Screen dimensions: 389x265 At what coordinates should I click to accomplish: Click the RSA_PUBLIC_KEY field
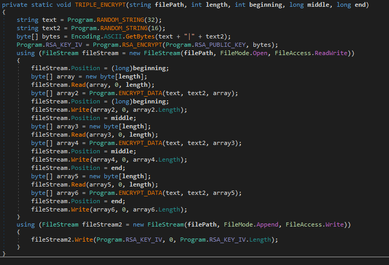[220, 45]
